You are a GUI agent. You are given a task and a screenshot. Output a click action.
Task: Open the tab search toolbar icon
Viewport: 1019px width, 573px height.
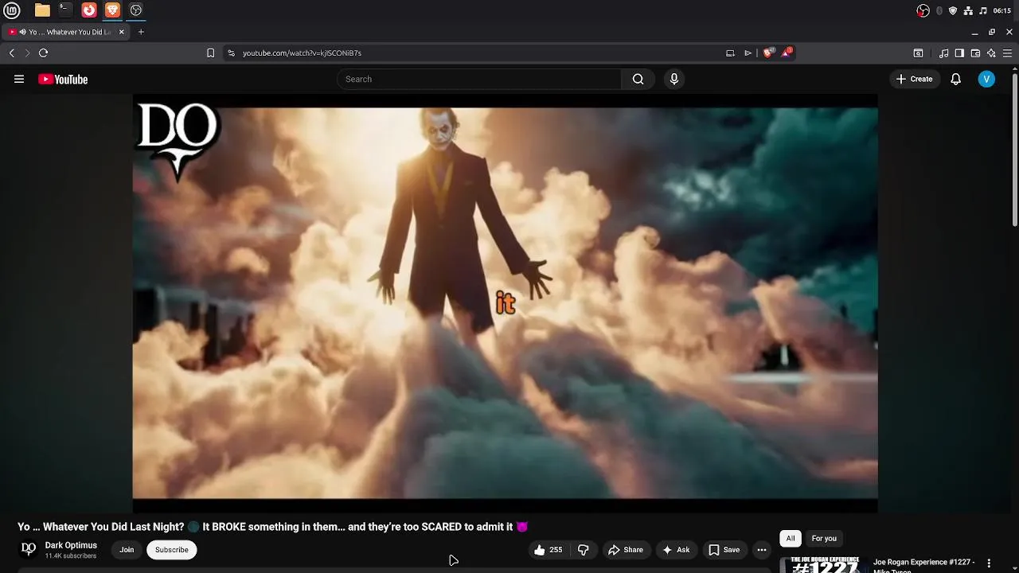tap(918, 53)
